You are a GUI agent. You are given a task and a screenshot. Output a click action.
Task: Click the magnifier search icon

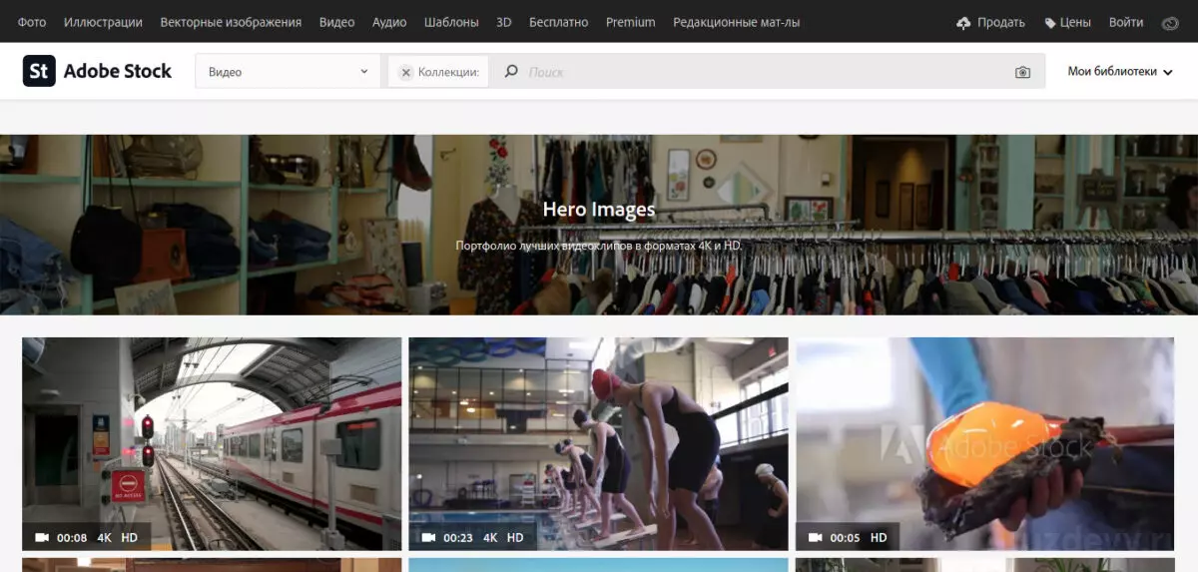tap(511, 72)
